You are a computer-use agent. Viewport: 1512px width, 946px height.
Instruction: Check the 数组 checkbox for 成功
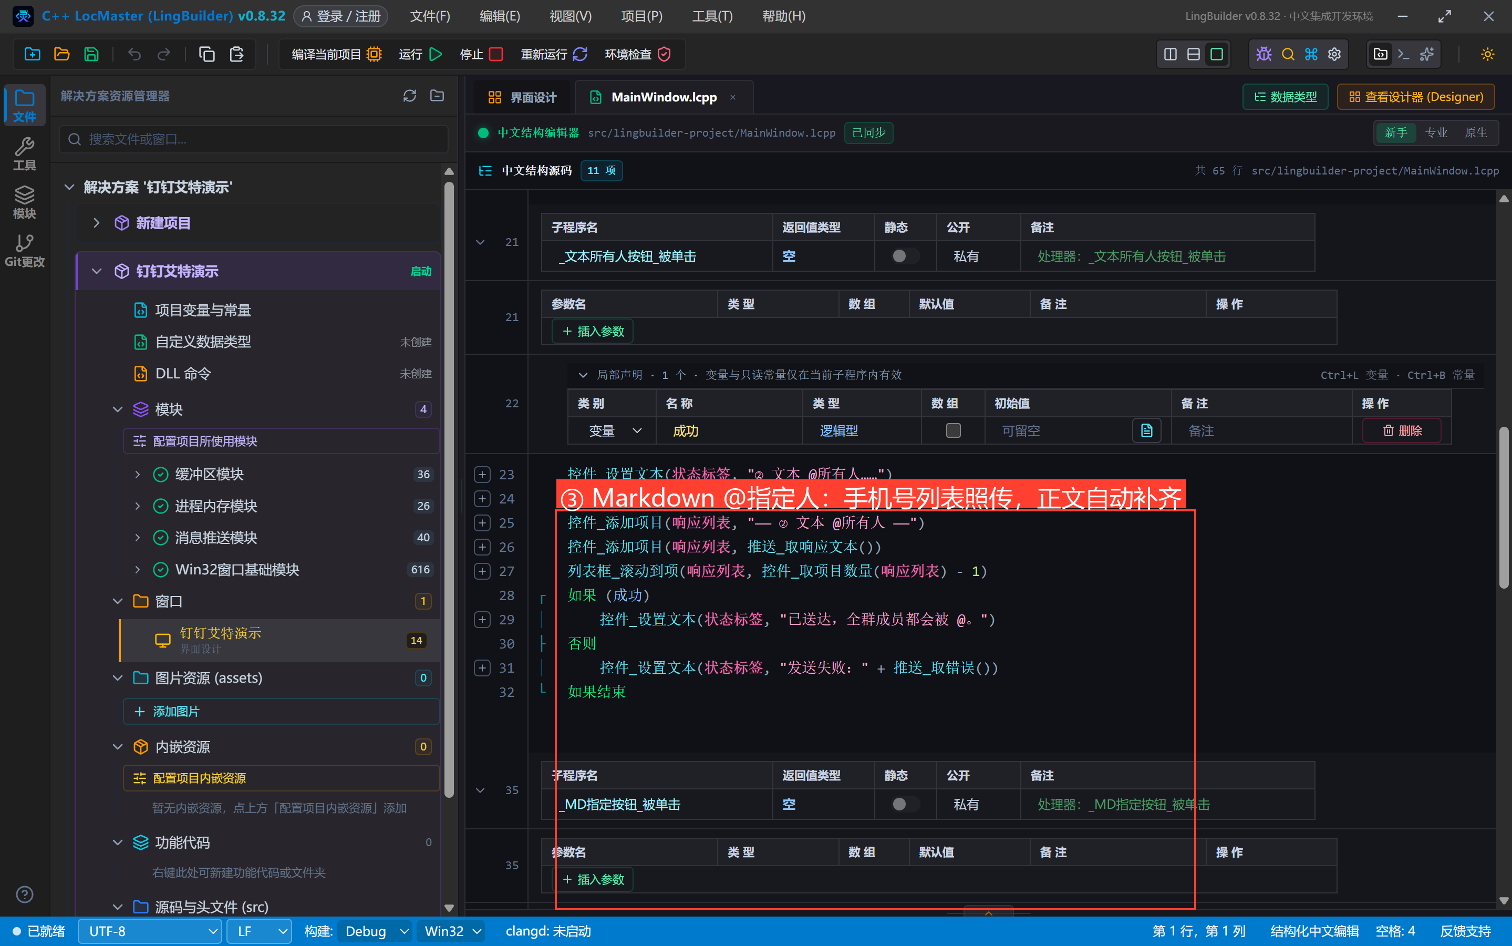(x=953, y=430)
